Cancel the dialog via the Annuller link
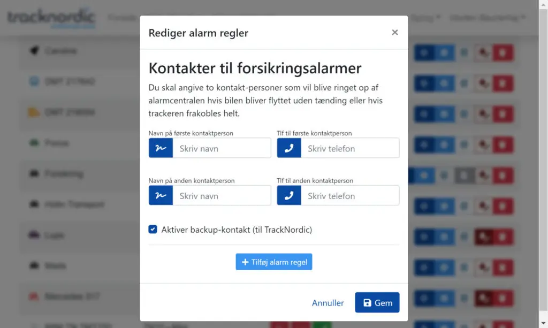 click(328, 303)
